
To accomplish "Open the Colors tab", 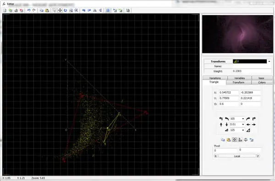I will [x=262, y=82].
